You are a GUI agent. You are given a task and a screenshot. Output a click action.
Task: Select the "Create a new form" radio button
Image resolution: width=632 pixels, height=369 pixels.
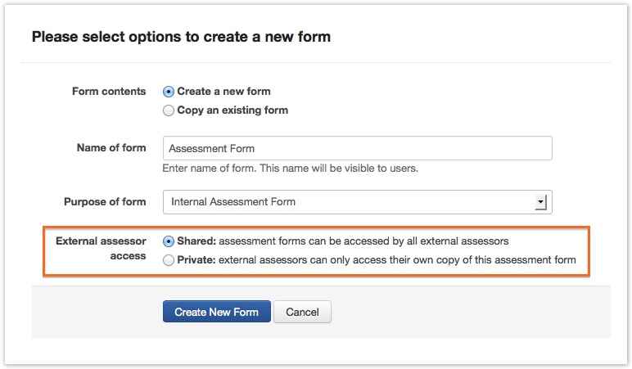169,92
